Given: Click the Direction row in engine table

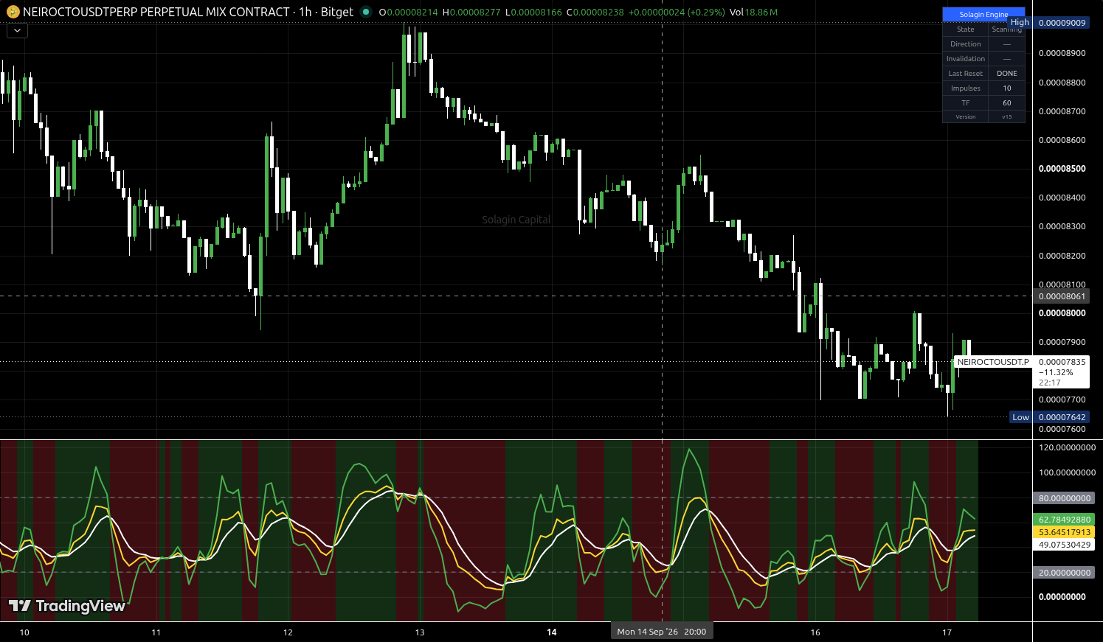Looking at the screenshot, I should (983, 44).
